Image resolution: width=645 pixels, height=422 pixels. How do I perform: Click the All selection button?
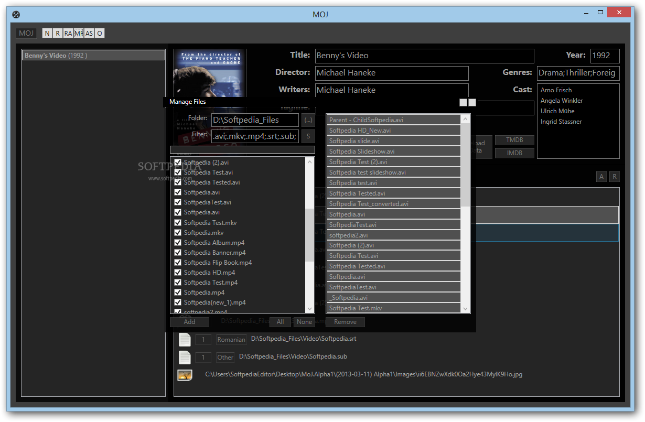tap(281, 322)
